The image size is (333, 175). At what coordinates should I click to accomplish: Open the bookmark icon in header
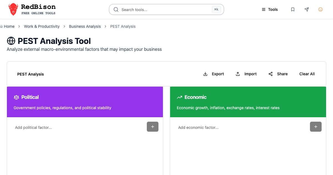293,9
